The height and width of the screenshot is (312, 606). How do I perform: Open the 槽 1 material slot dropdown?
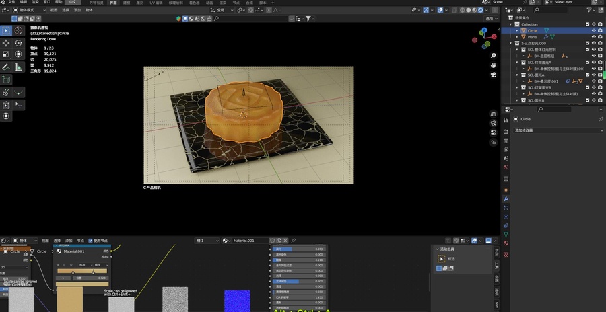[x=207, y=241]
